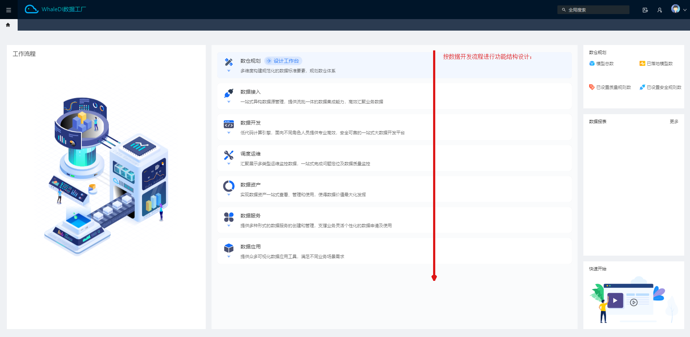The width and height of the screenshot is (690, 337).
Task: Click the 已设置质量规则数 tag icon
Action: click(592, 87)
